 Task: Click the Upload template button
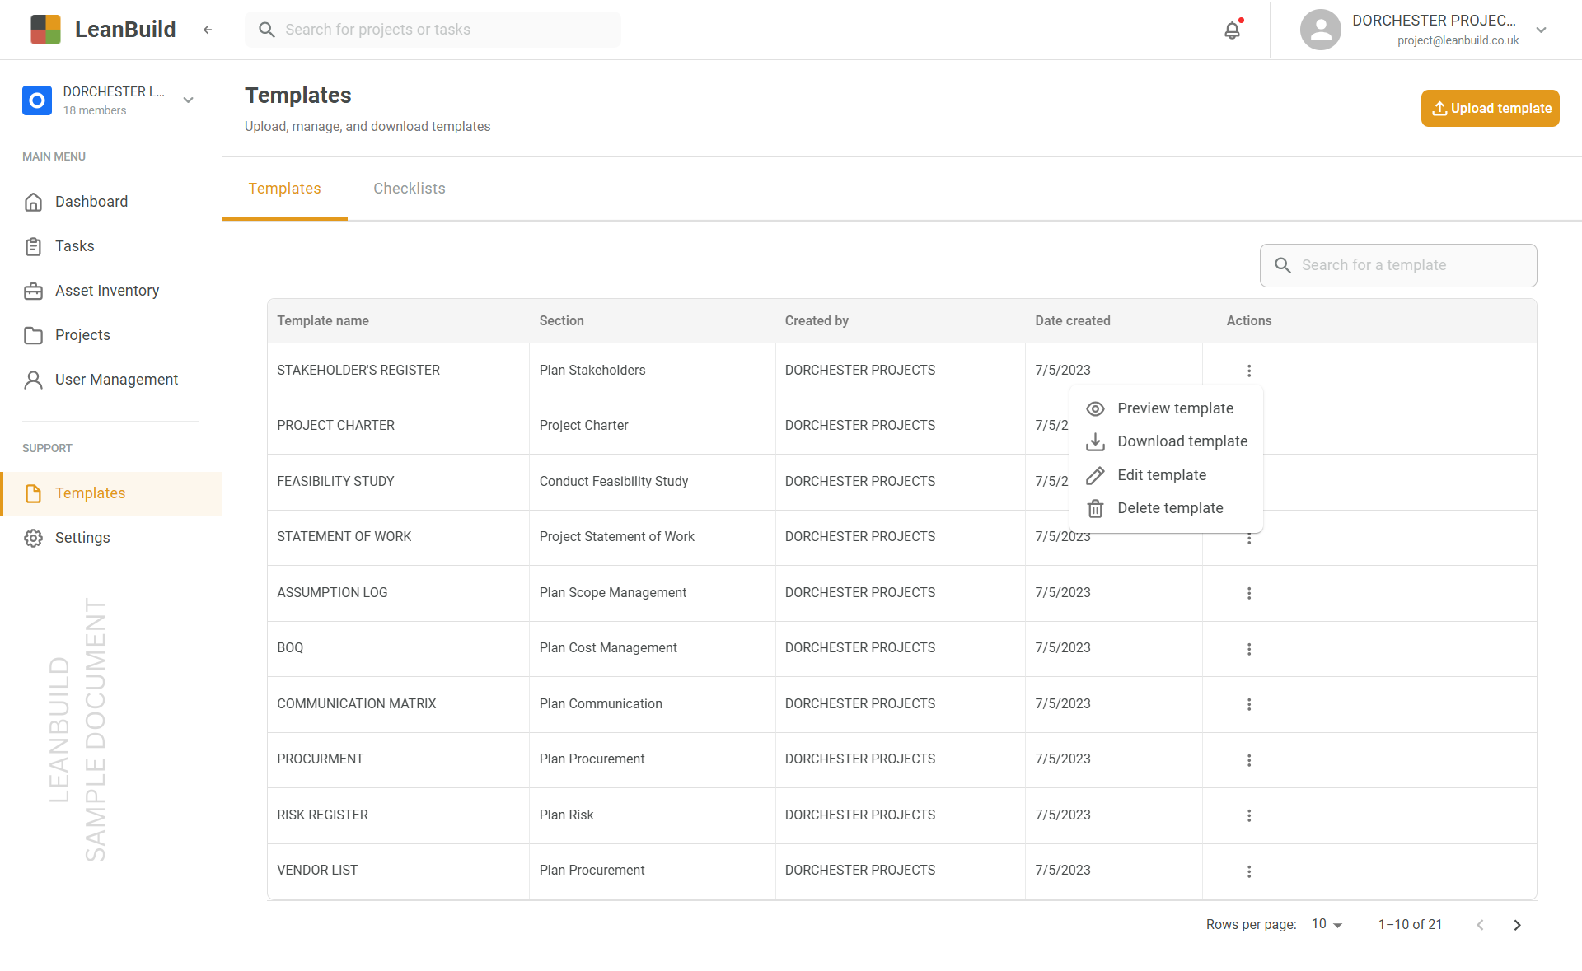(x=1490, y=109)
